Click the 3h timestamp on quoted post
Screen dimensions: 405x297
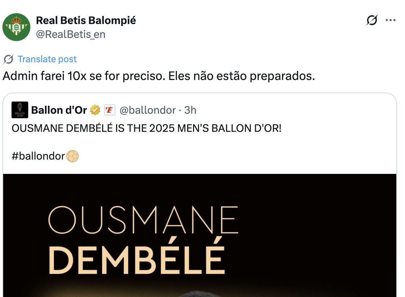pyautogui.click(x=190, y=110)
